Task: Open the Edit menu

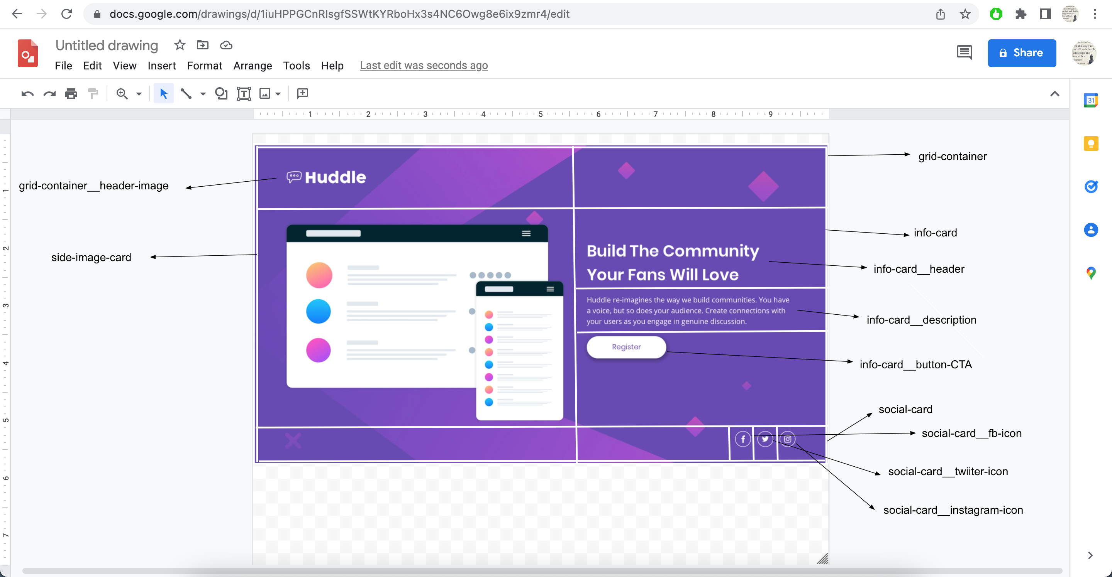Action: 92,66
